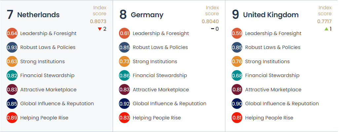
Task: Click United Kingdom 0.59 Leadership & Foresight circle
Action: coord(237,33)
